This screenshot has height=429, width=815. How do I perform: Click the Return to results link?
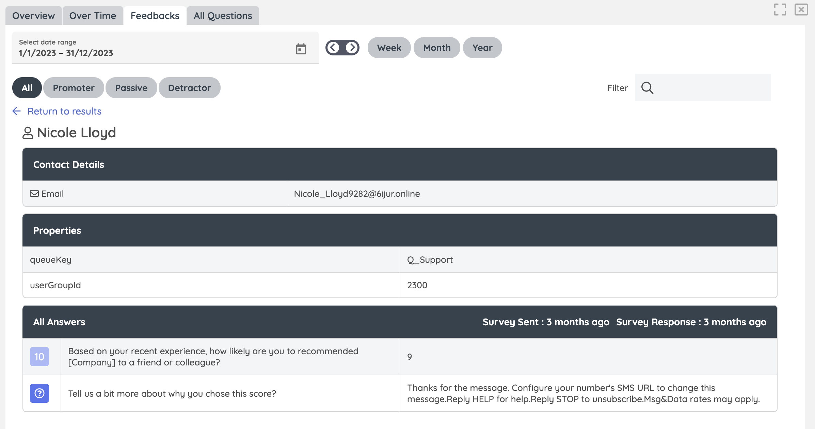click(64, 111)
